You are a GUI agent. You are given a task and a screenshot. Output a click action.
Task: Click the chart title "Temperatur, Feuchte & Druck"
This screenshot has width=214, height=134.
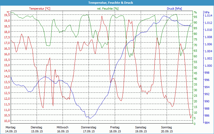point(110,3)
